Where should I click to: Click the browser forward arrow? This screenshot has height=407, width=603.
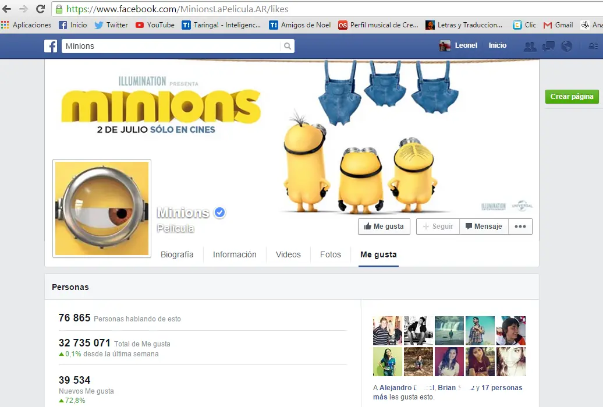point(23,9)
